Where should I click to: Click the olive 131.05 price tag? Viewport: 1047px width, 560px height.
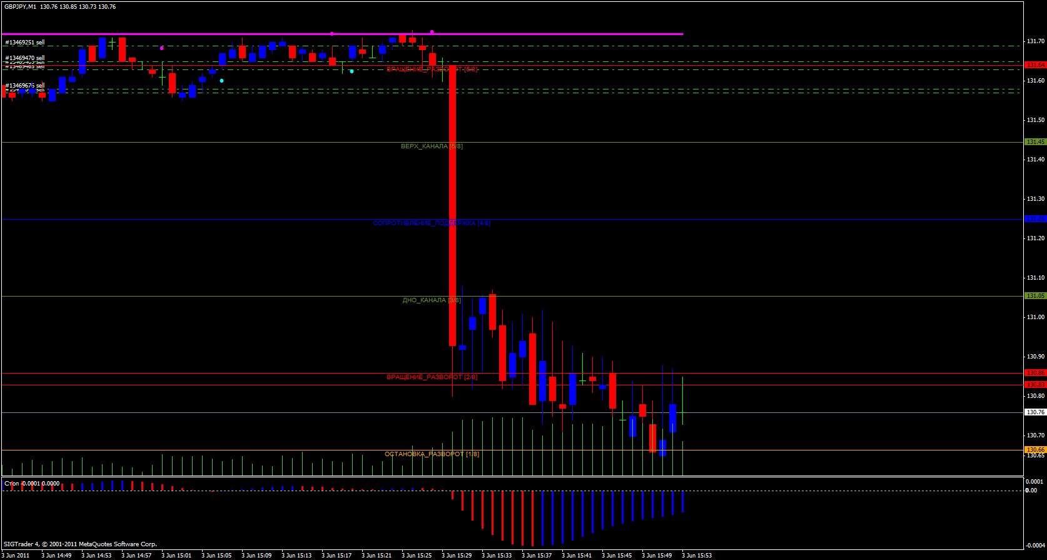click(x=1035, y=296)
